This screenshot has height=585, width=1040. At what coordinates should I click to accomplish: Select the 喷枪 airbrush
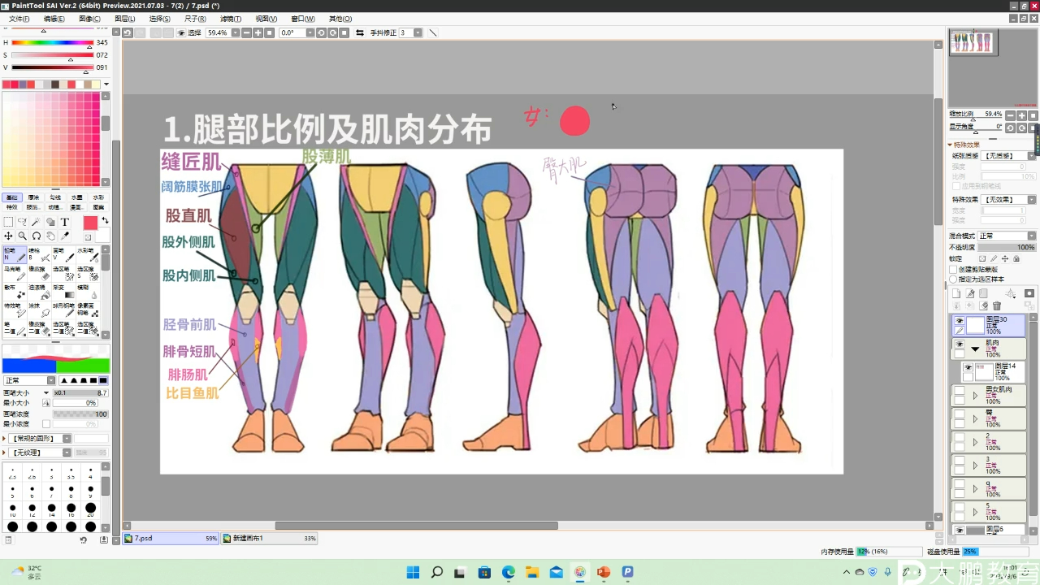[39, 255]
